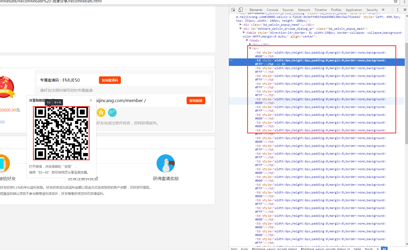Click the 请好友注册时填写您的专属邀请 hint text
Viewport: 408px width, 250px height.
click(66, 90)
